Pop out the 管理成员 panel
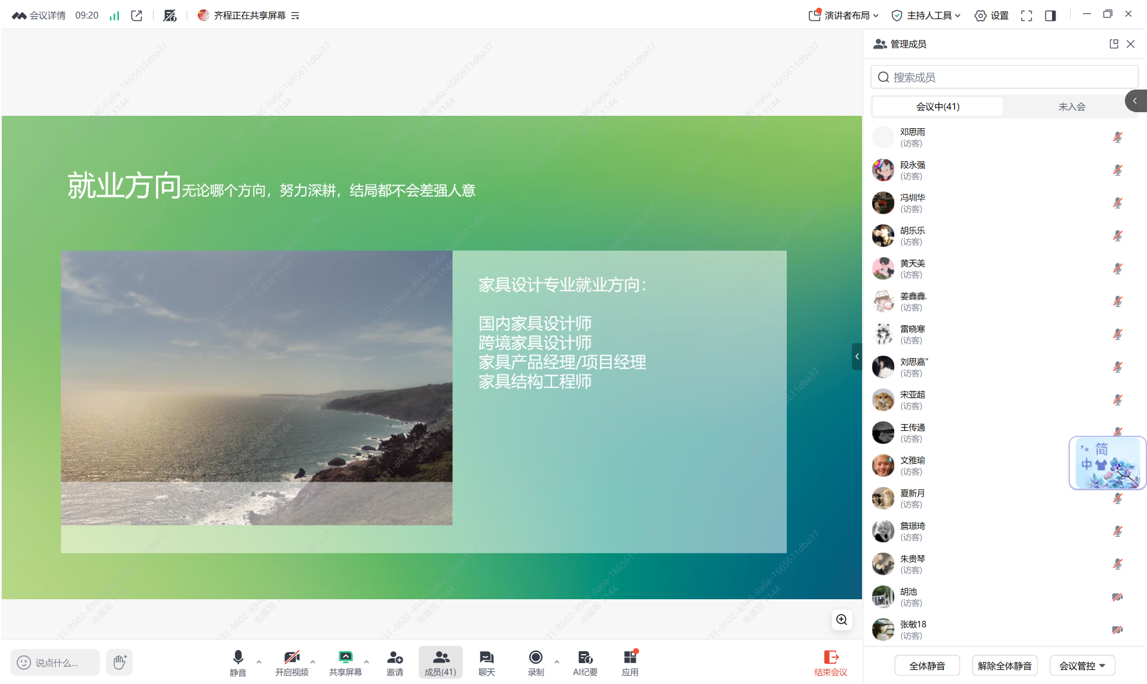This screenshot has width=1147, height=684. point(1114,44)
